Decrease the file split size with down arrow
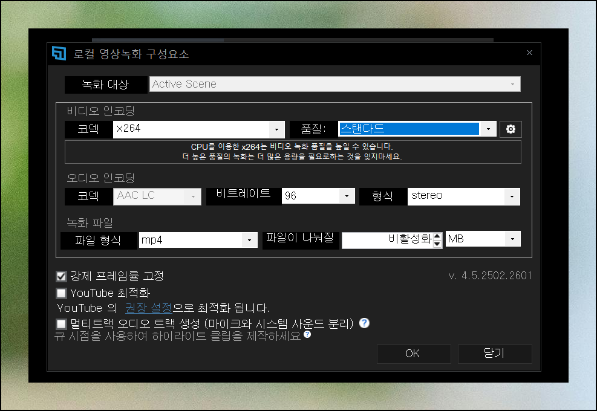The height and width of the screenshot is (411, 597). 437,244
